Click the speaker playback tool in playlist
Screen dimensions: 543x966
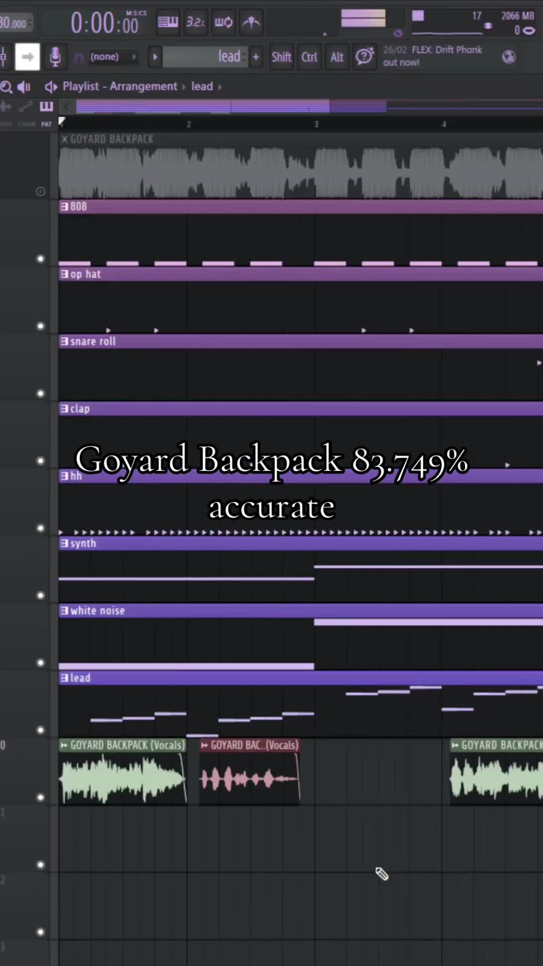pyautogui.click(x=24, y=87)
